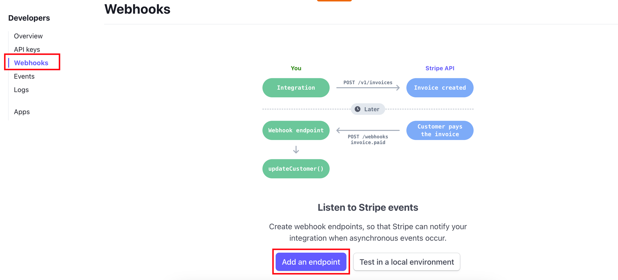Go to API keys page

click(x=27, y=49)
